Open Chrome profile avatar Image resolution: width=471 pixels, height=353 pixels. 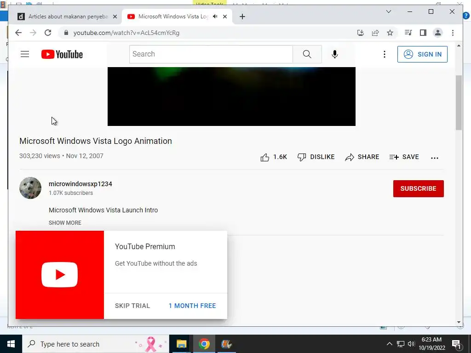(x=438, y=33)
